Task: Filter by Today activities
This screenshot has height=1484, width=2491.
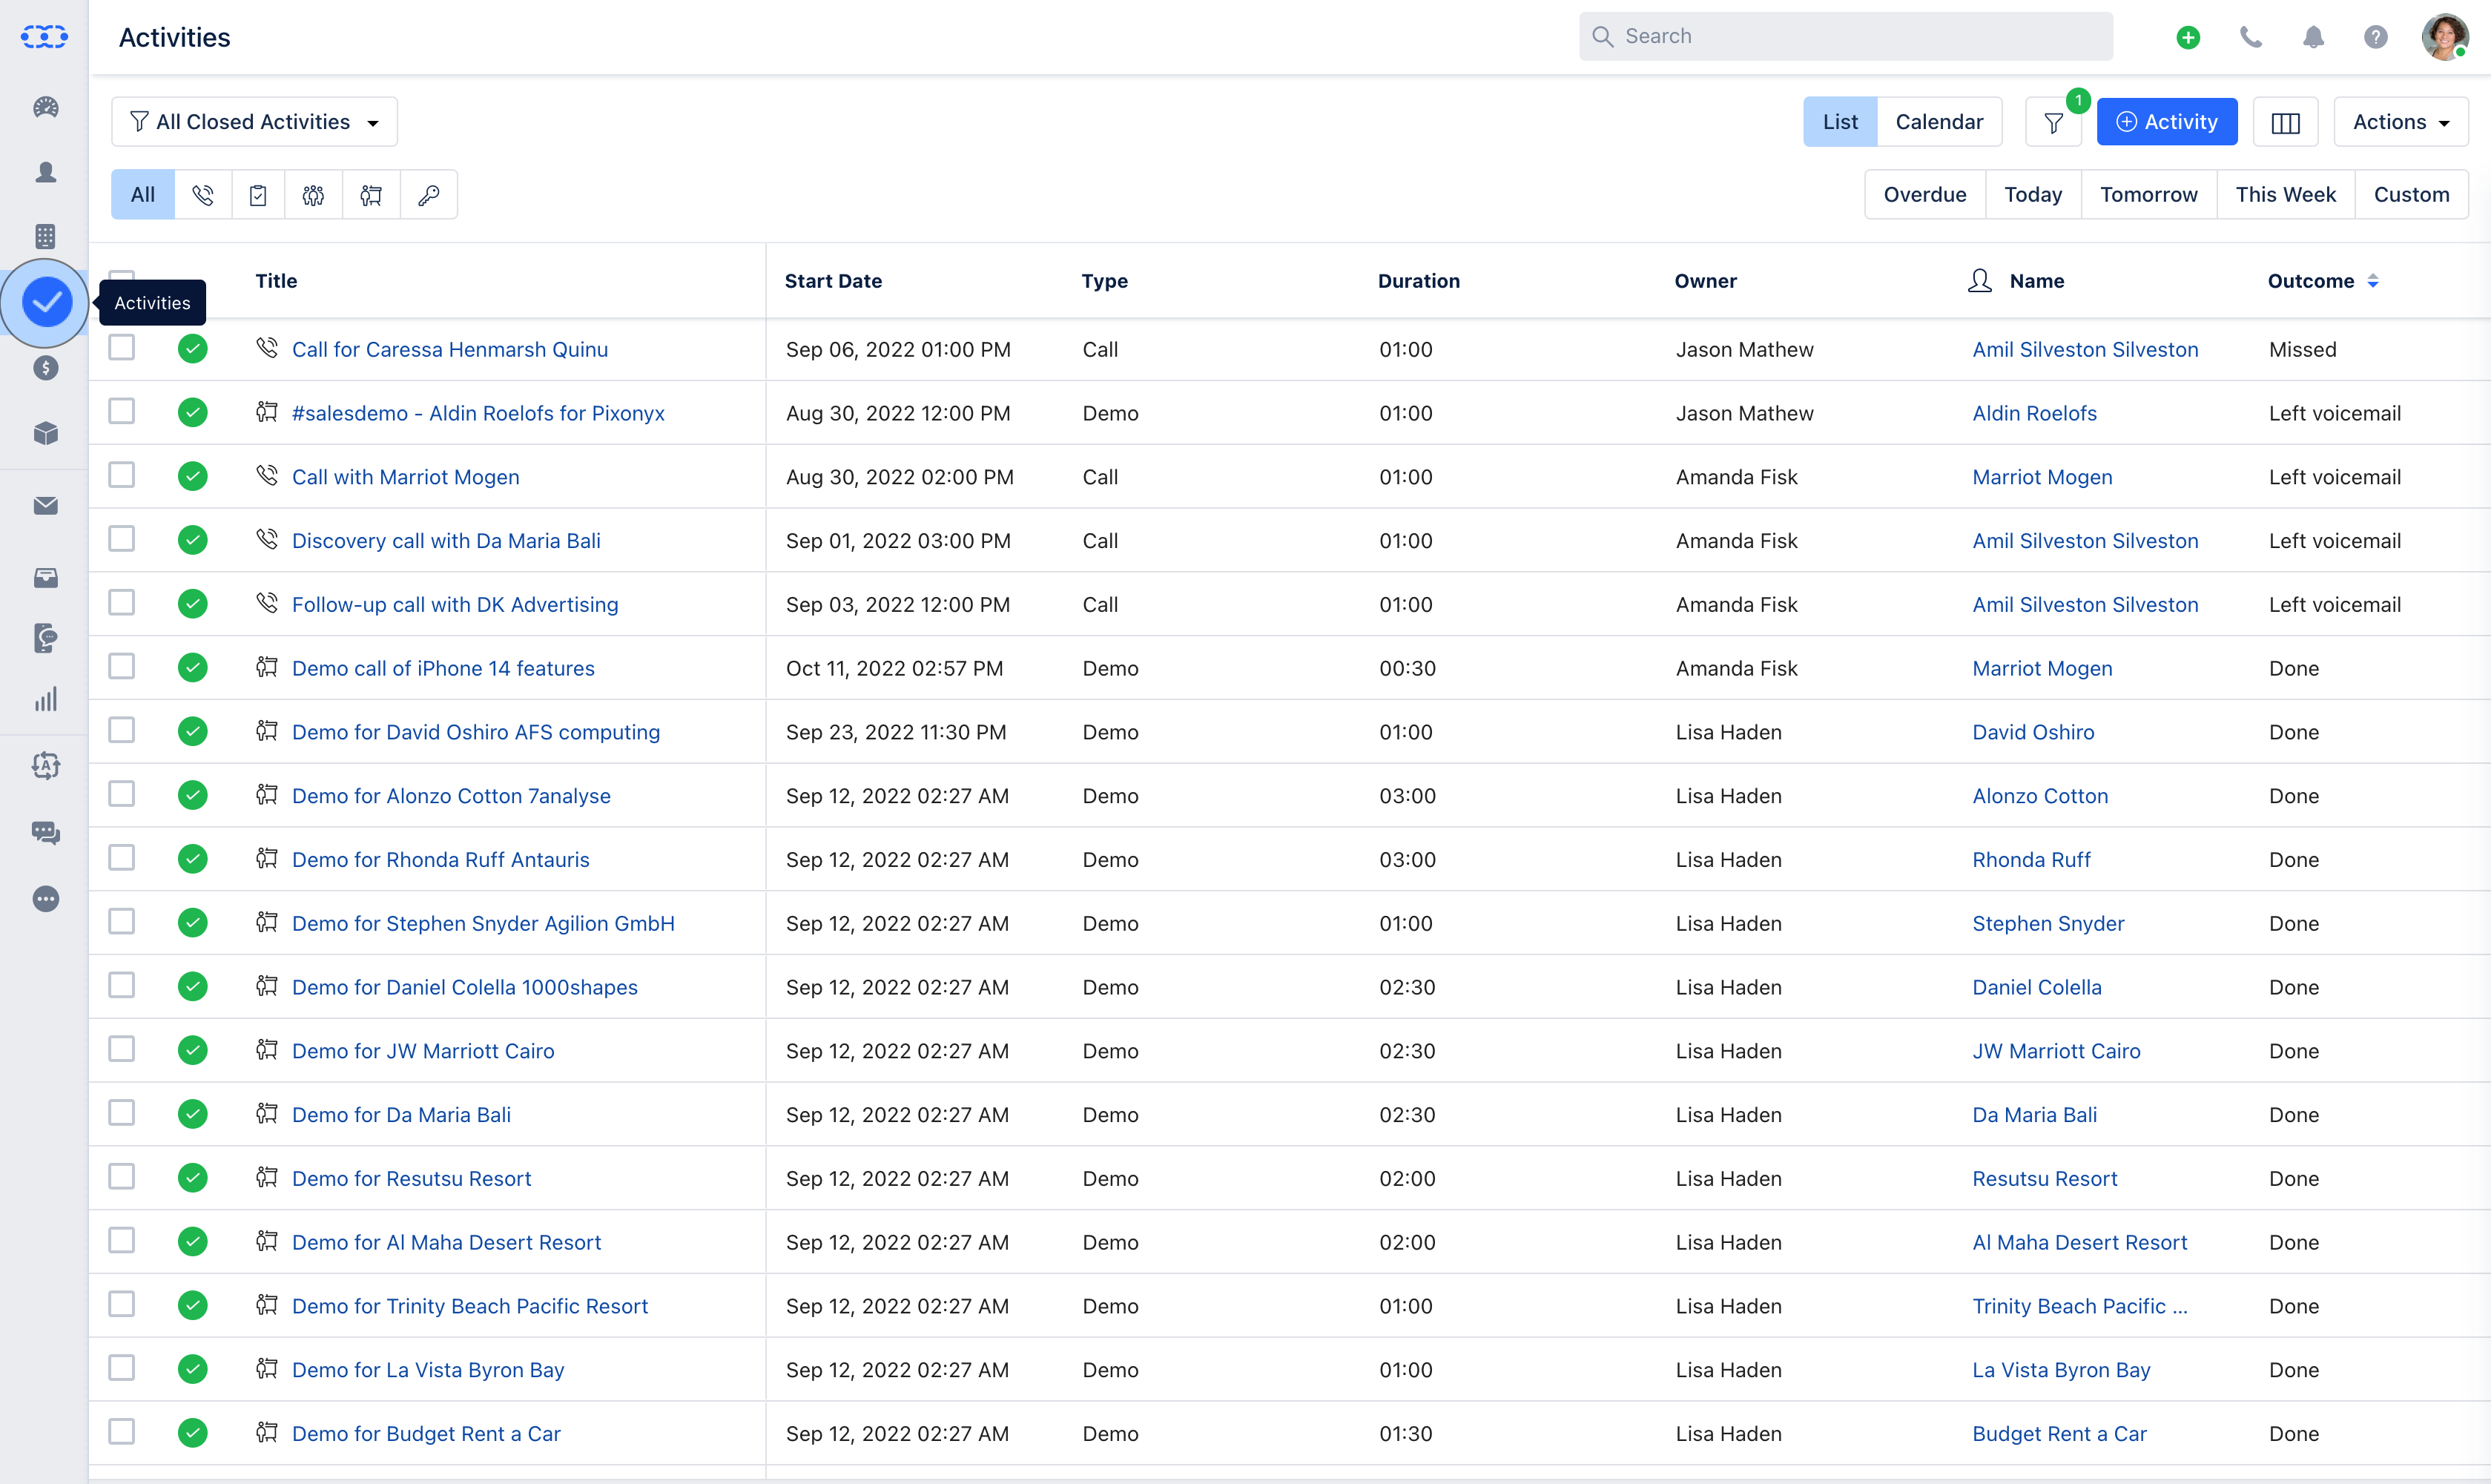Action: (2033, 195)
